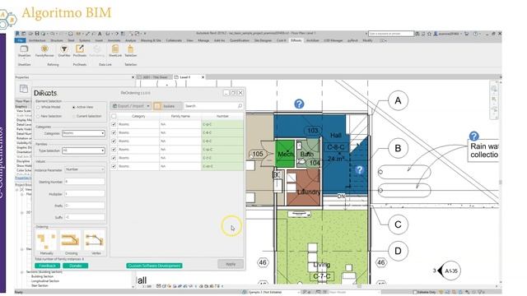Screen dimensions: 527x296
Task: Click the Custom Software Development link
Action: [155, 266]
